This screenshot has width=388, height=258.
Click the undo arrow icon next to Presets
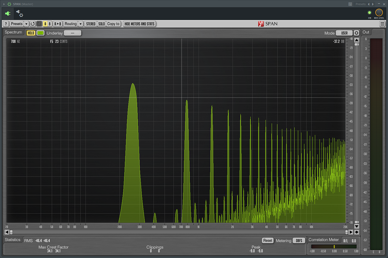(x=32, y=24)
